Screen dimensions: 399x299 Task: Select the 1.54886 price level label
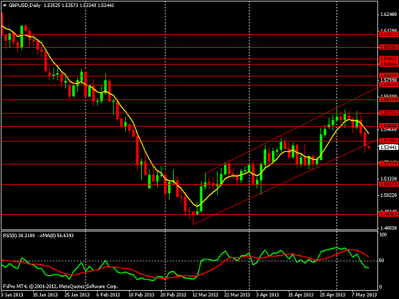click(388, 126)
